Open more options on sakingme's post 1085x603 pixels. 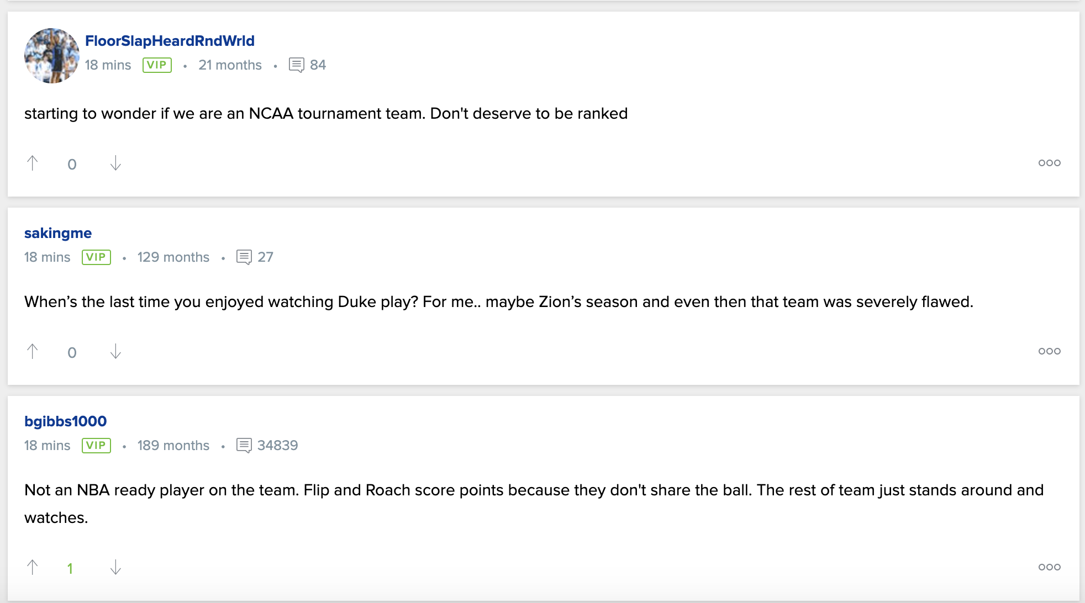coord(1049,351)
